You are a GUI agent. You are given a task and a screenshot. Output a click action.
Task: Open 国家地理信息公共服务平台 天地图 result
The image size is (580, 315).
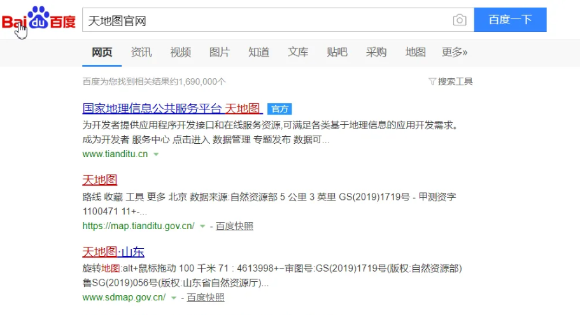[171, 108]
